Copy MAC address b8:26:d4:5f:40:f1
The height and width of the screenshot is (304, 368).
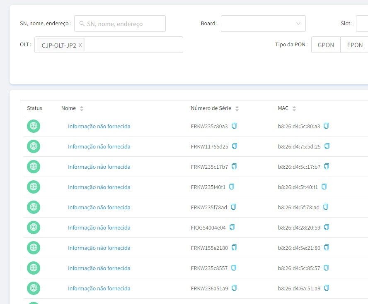click(324, 187)
